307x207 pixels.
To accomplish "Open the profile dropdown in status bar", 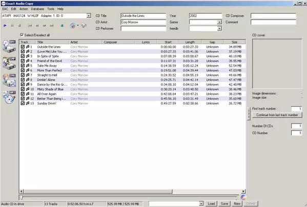I will (201, 204).
